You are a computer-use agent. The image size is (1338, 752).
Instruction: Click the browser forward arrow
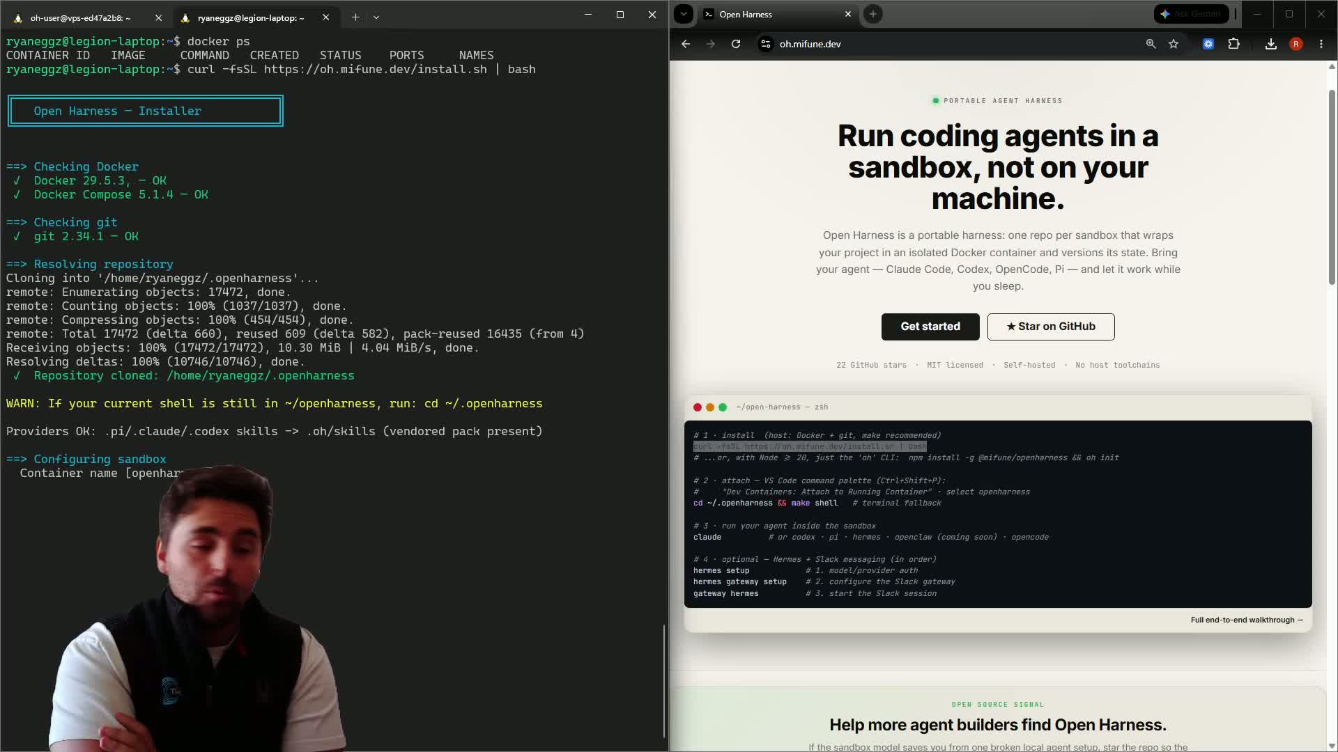click(710, 44)
